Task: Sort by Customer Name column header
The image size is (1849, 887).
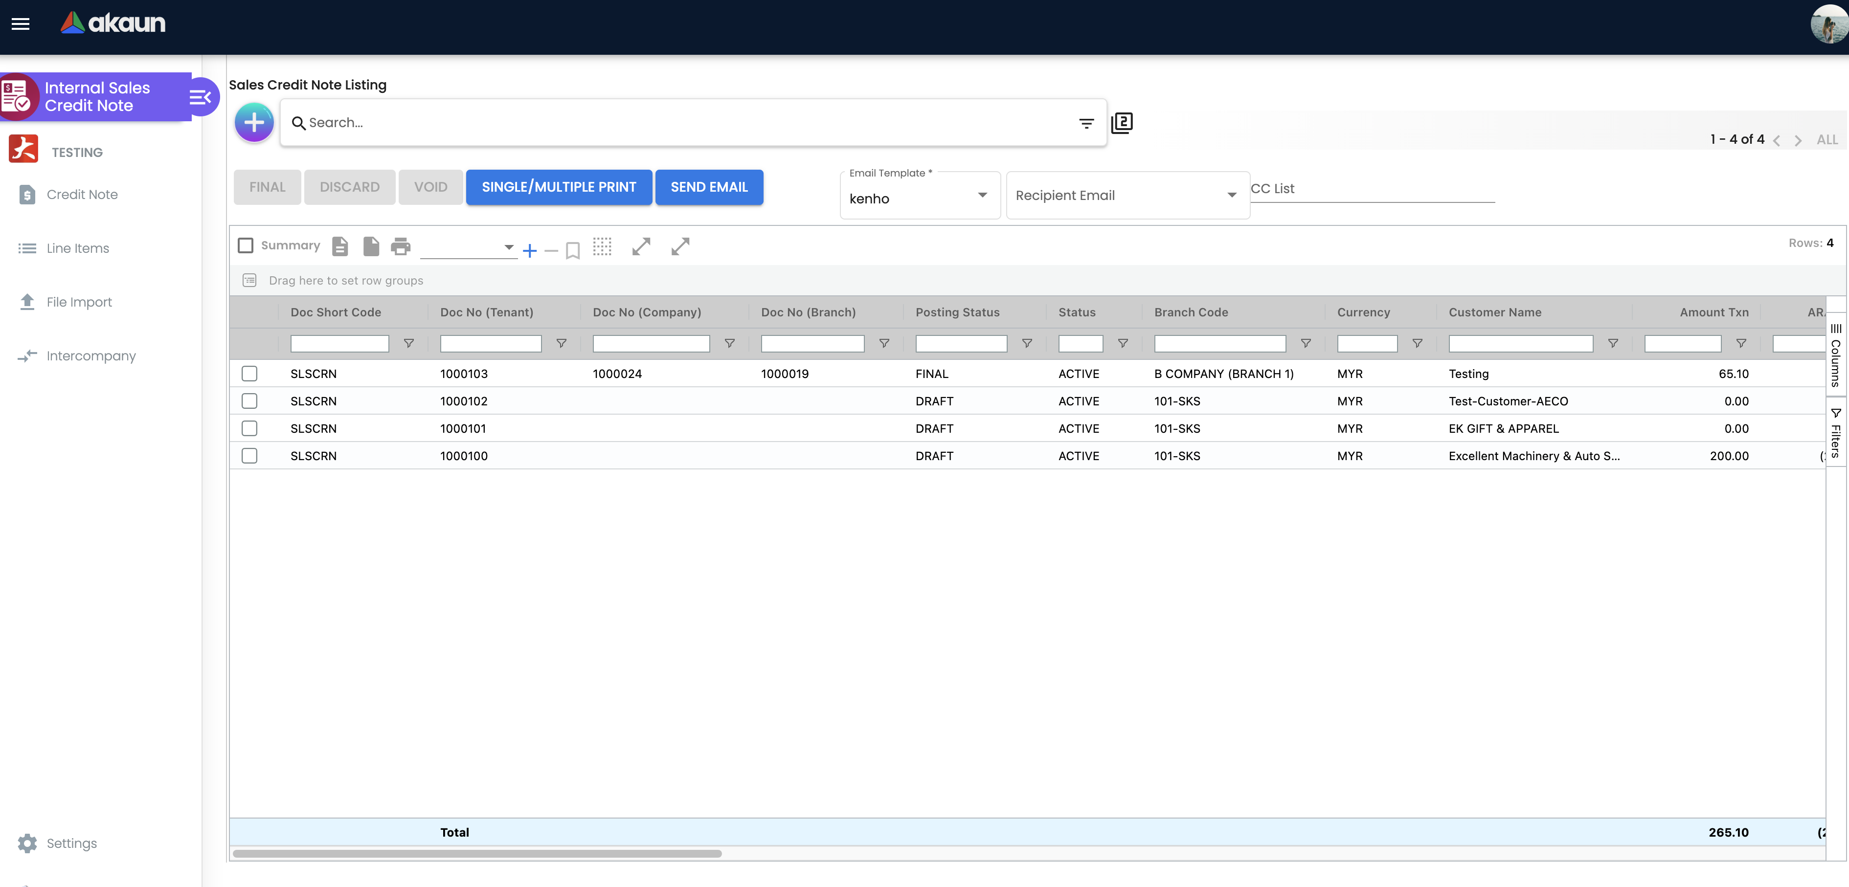Action: [1494, 313]
